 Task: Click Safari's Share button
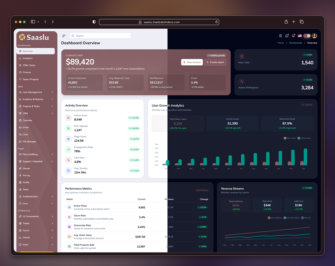tap(286, 22)
